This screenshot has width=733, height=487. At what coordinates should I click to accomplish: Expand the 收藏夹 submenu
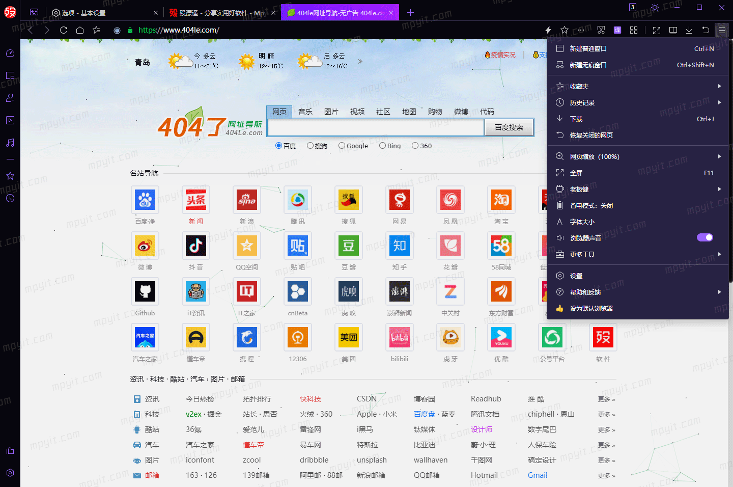(638, 86)
